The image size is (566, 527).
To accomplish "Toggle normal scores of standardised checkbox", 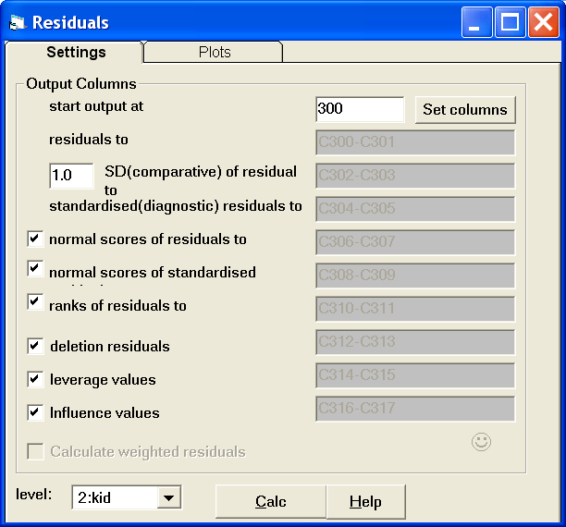I will click(x=35, y=268).
